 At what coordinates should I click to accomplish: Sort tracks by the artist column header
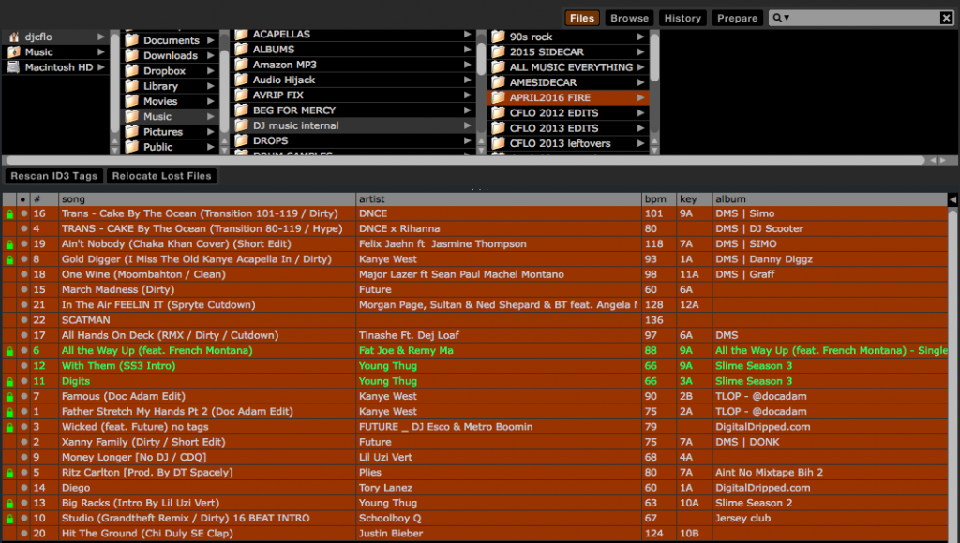(499, 199)
